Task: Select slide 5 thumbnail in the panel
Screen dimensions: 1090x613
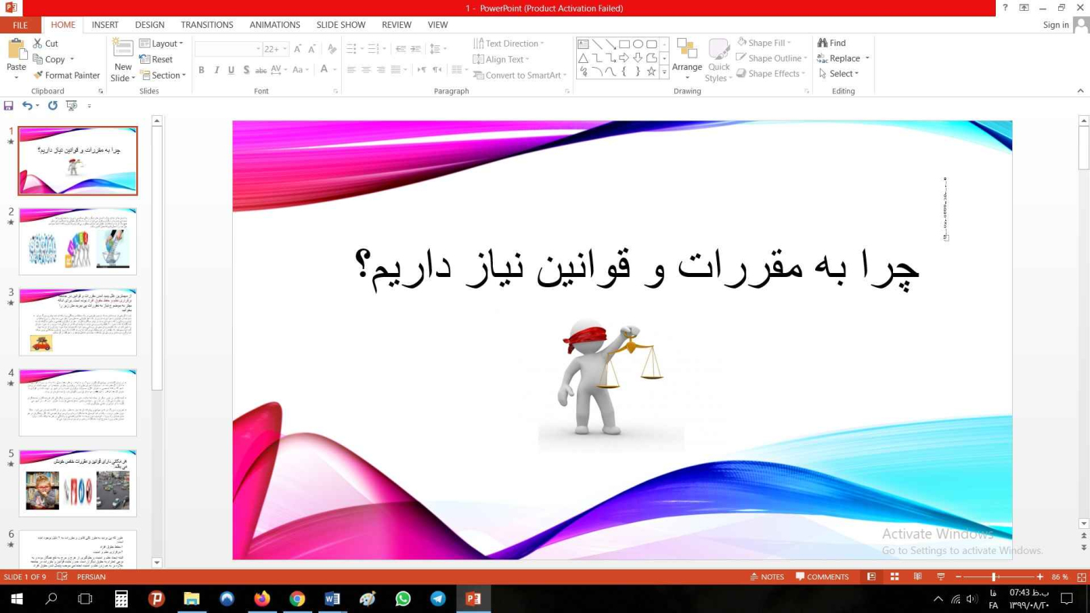Action: point(78,483)
